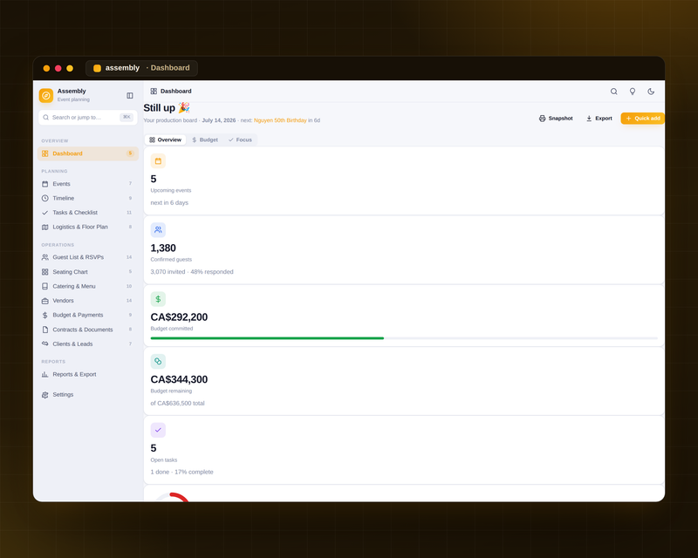
Task: Click the Catering & Menu book icon
Action: pos(45,286)
